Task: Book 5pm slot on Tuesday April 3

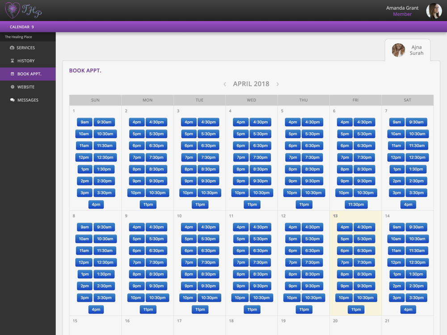Action: click(189, 134)
